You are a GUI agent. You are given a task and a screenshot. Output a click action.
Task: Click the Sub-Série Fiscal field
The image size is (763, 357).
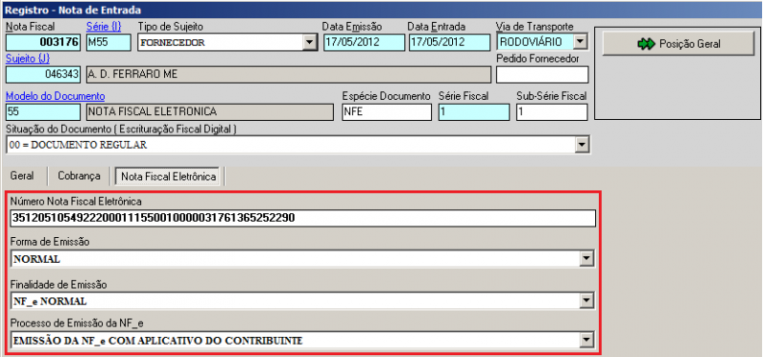point(552,111)
